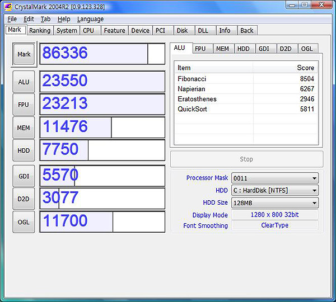Select the ALU results sub-tab
The image size is (336, 302).
pyautogui.click(x=181, y=48)
